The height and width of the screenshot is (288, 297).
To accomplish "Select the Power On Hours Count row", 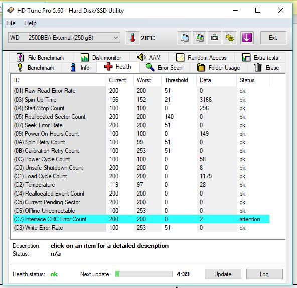I will (141, 134).
